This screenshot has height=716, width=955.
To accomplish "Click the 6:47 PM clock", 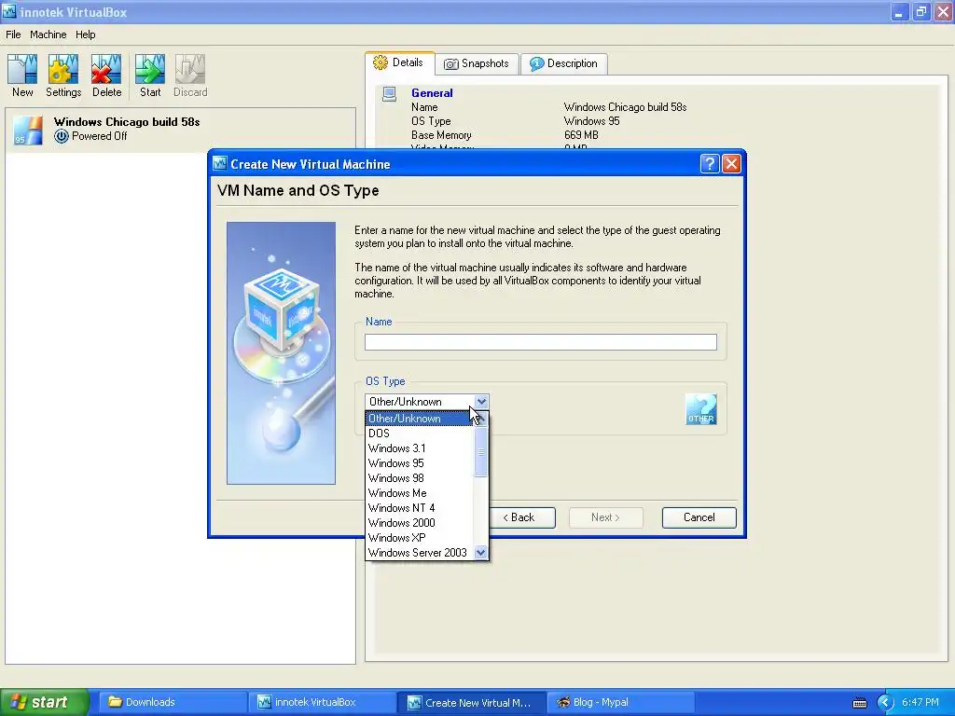I will [x=920, y=702].
